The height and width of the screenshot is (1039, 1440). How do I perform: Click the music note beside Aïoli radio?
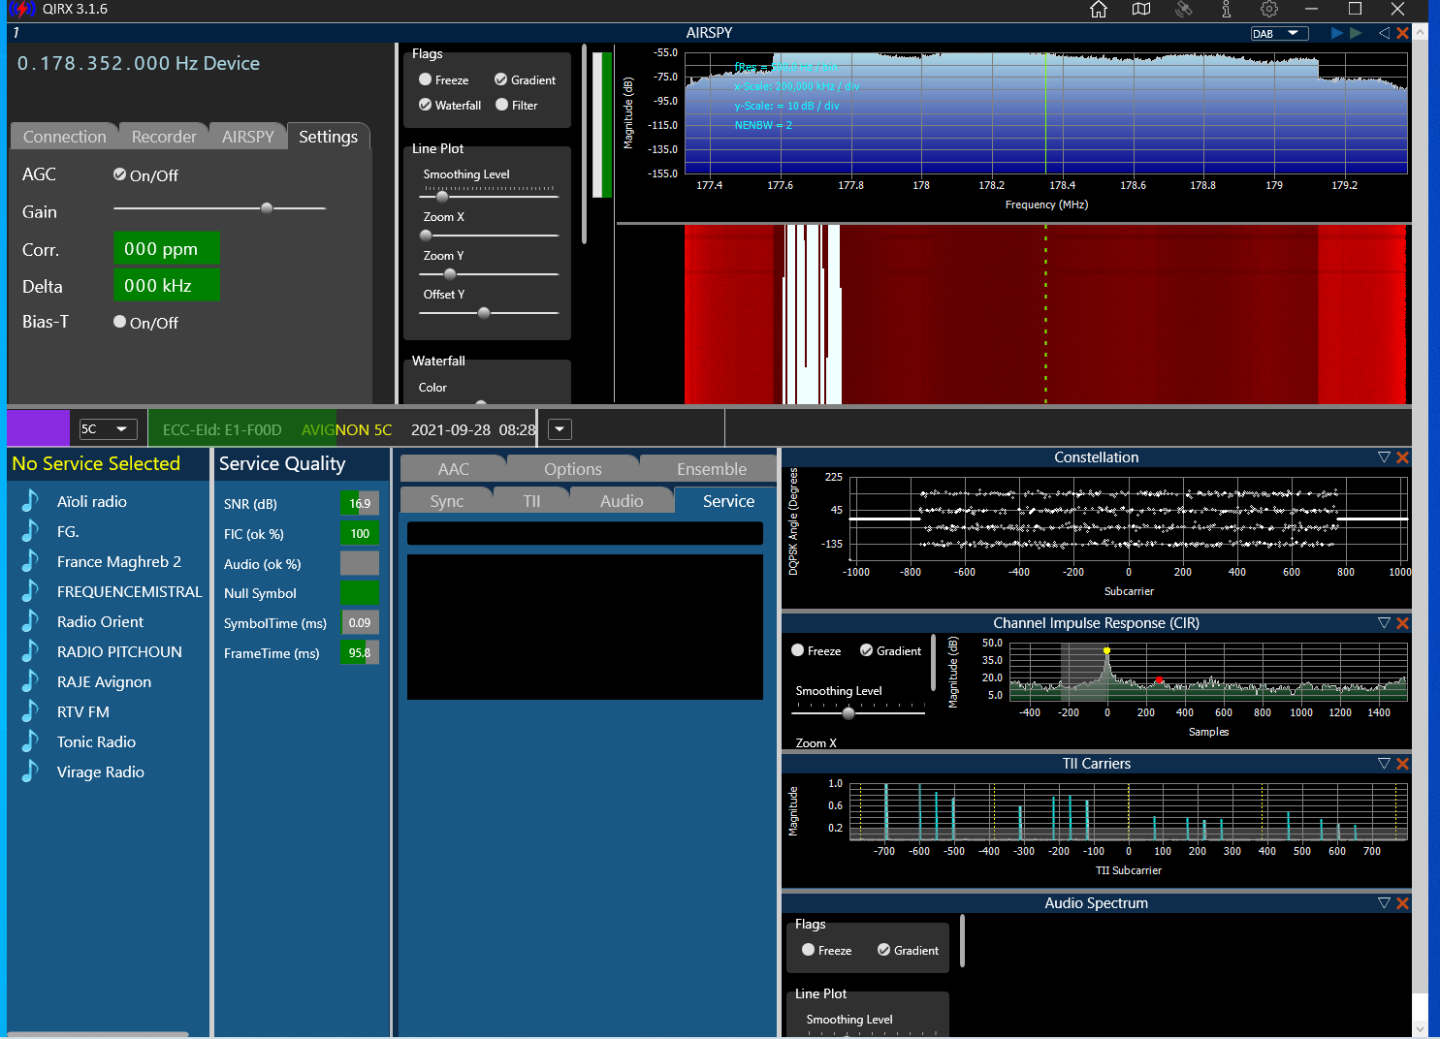coord(31,501)
